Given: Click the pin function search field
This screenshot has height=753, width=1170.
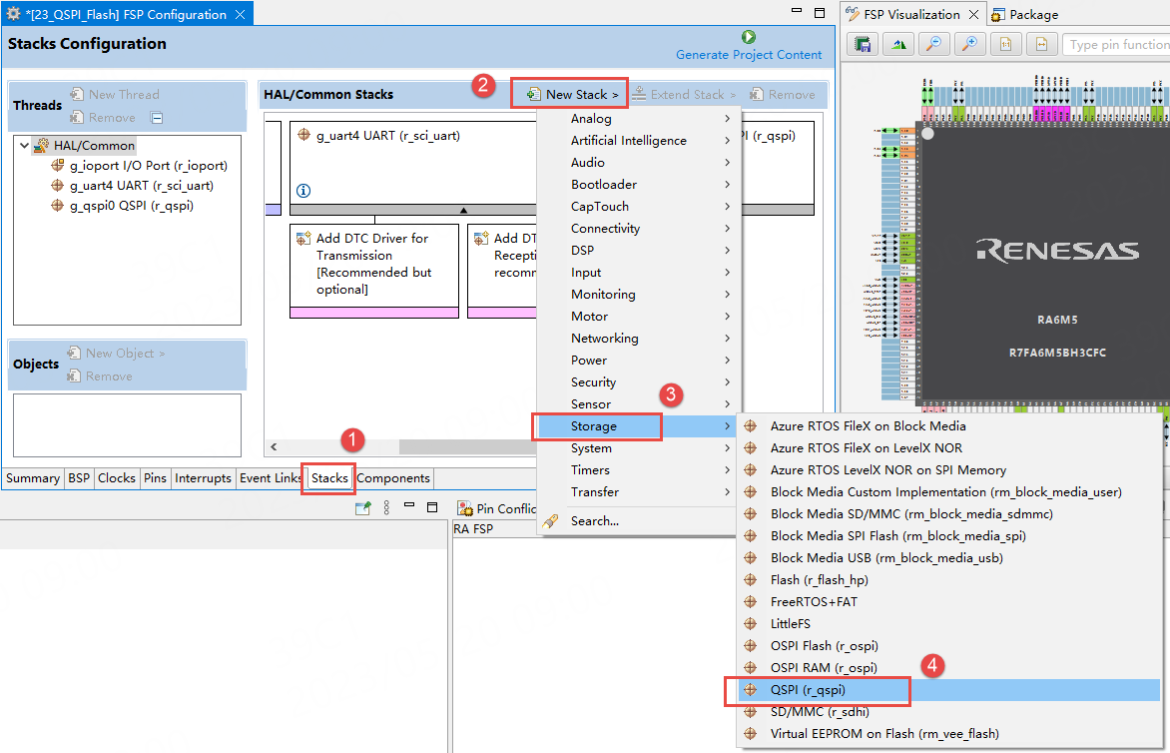Looking at the screenshot, I should coord(1117,45).
